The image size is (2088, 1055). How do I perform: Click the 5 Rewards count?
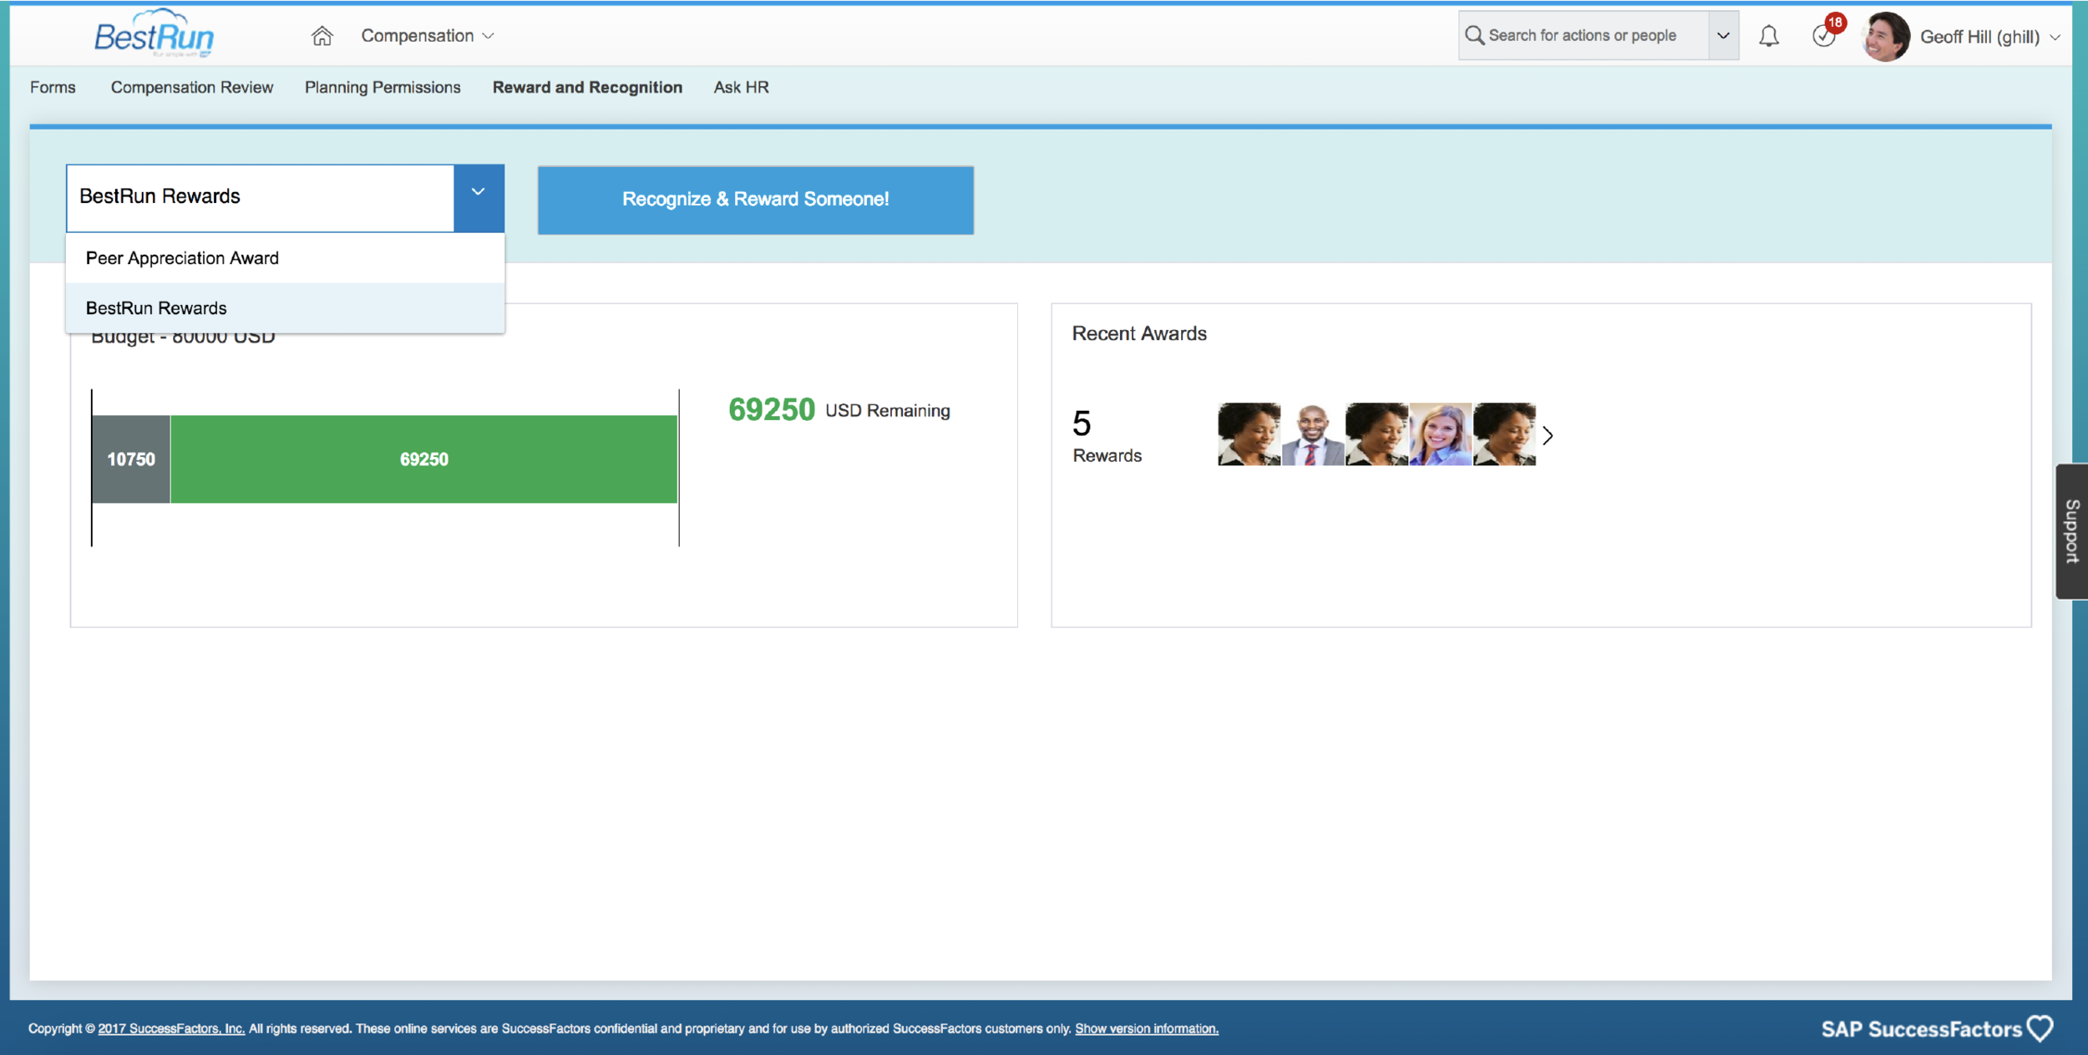click(1107, 436)
